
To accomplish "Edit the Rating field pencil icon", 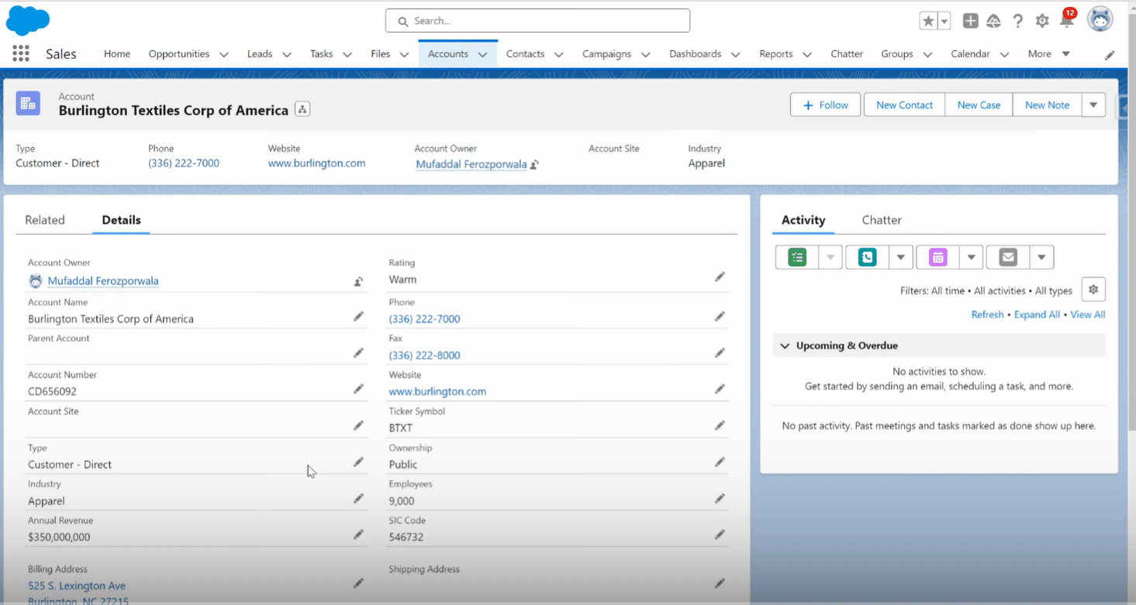I will (720, 277).
